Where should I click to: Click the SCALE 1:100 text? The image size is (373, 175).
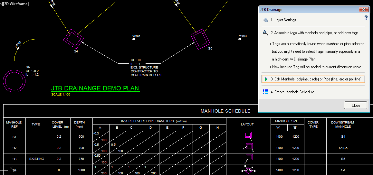pyautogui.click(x=61, y=95)
